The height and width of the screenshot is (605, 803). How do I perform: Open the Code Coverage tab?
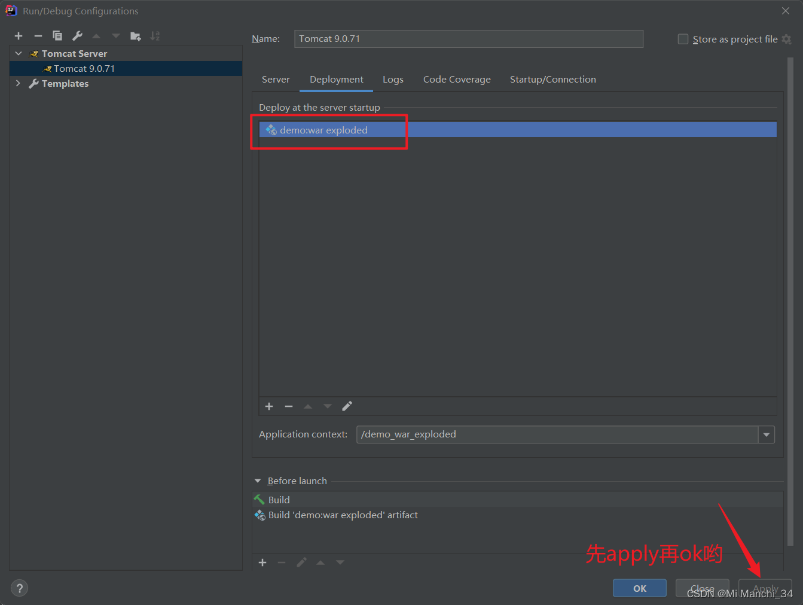pos(457,80)
